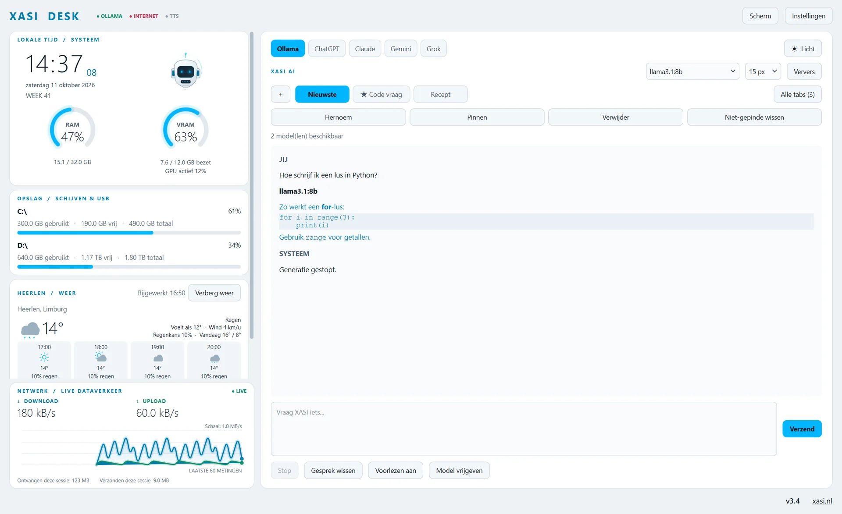Open the Recept chat tab
This screenshot has height=514, width=842.
pos(440,94)
